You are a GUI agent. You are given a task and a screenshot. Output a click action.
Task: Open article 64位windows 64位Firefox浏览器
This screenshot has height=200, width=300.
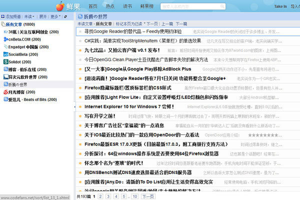[151, 153]
